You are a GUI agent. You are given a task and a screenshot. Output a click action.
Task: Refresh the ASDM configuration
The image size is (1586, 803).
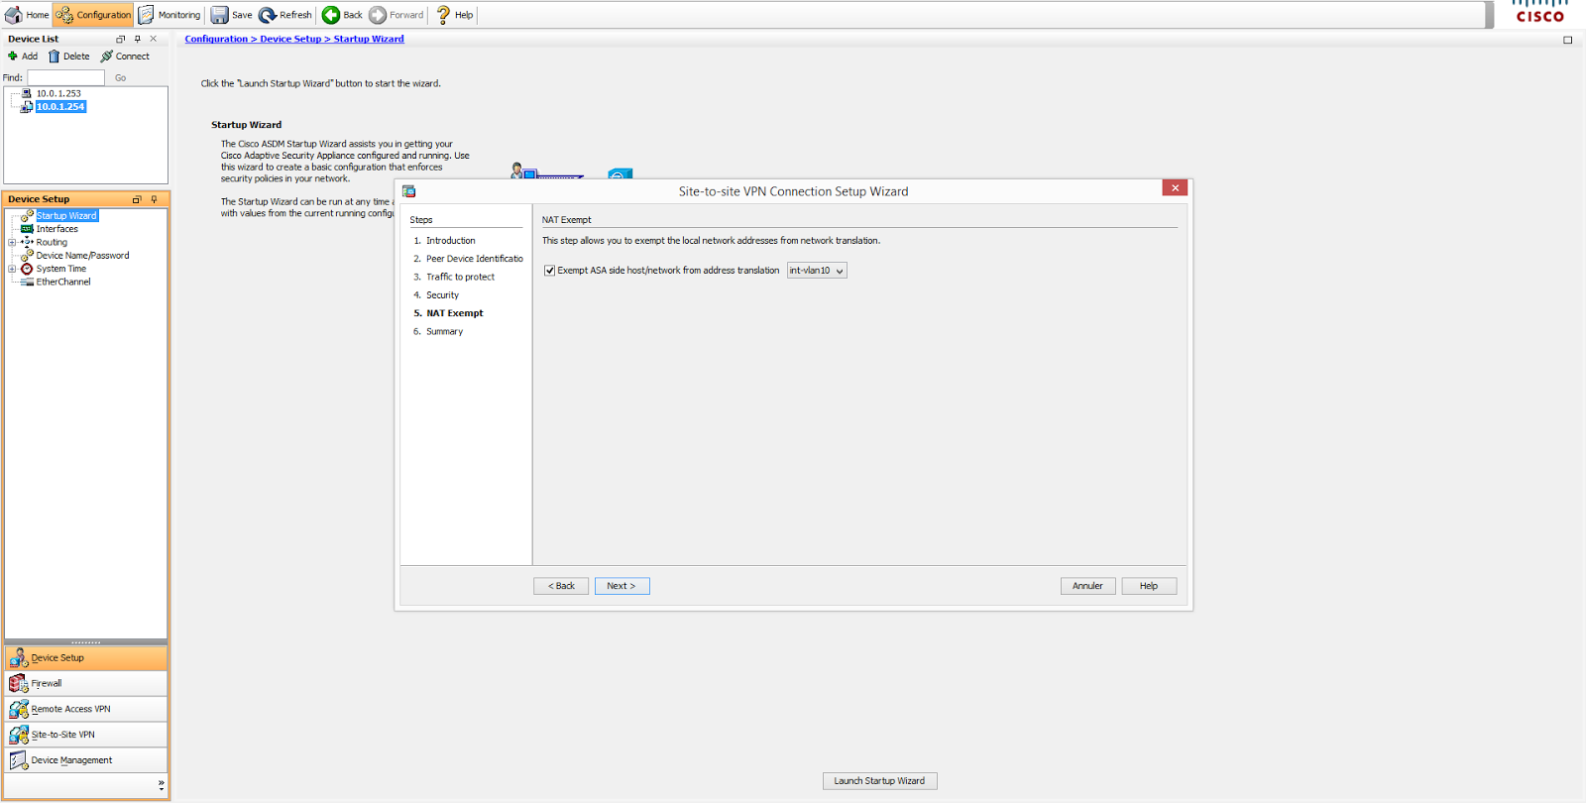pyautogui.click(x=285, y=15)
